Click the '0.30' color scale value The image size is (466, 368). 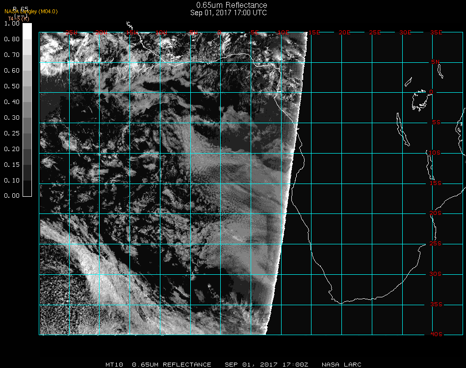[x=12, y=118]
